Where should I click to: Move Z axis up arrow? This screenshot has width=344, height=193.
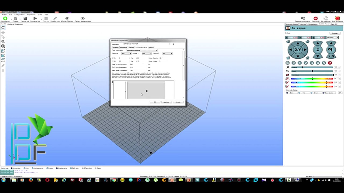point(318,43)
